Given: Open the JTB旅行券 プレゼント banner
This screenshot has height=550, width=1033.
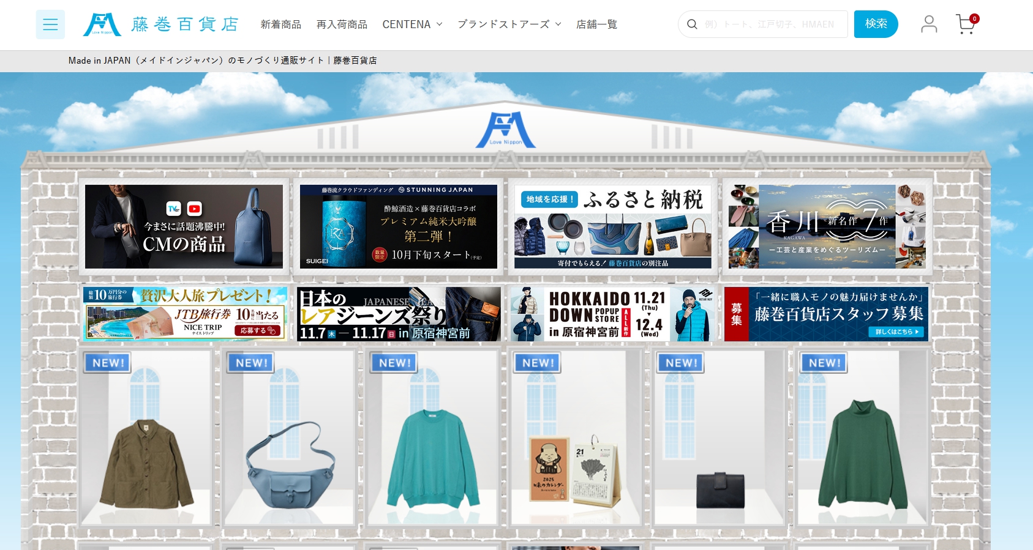Looking at the screenshot, I should [185, 314].
